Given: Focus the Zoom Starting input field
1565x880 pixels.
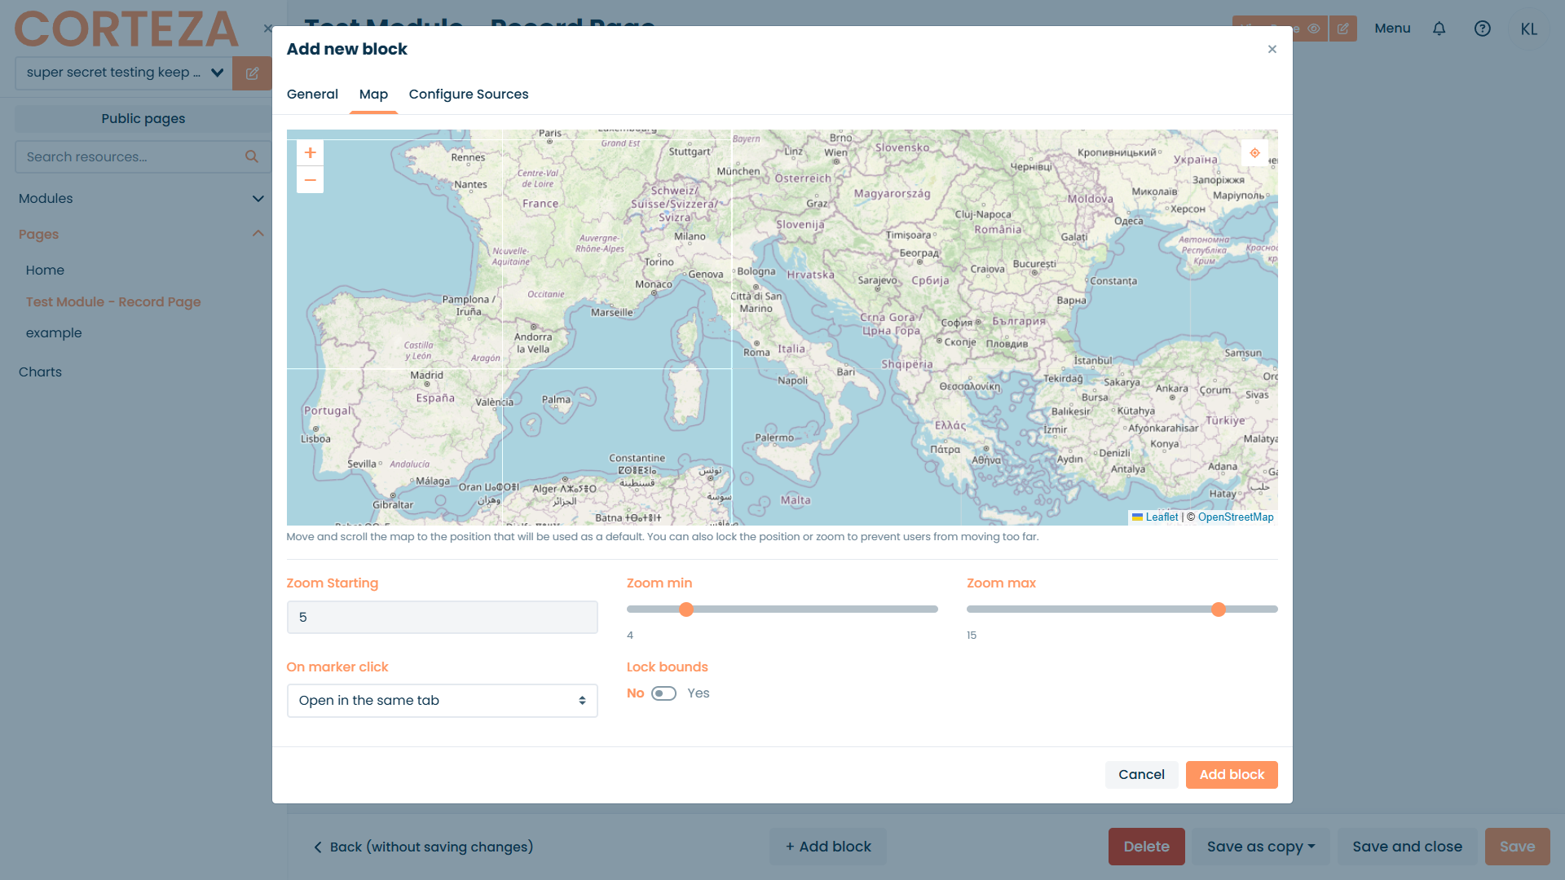Looking at the screenshot, I should [442, 618].
